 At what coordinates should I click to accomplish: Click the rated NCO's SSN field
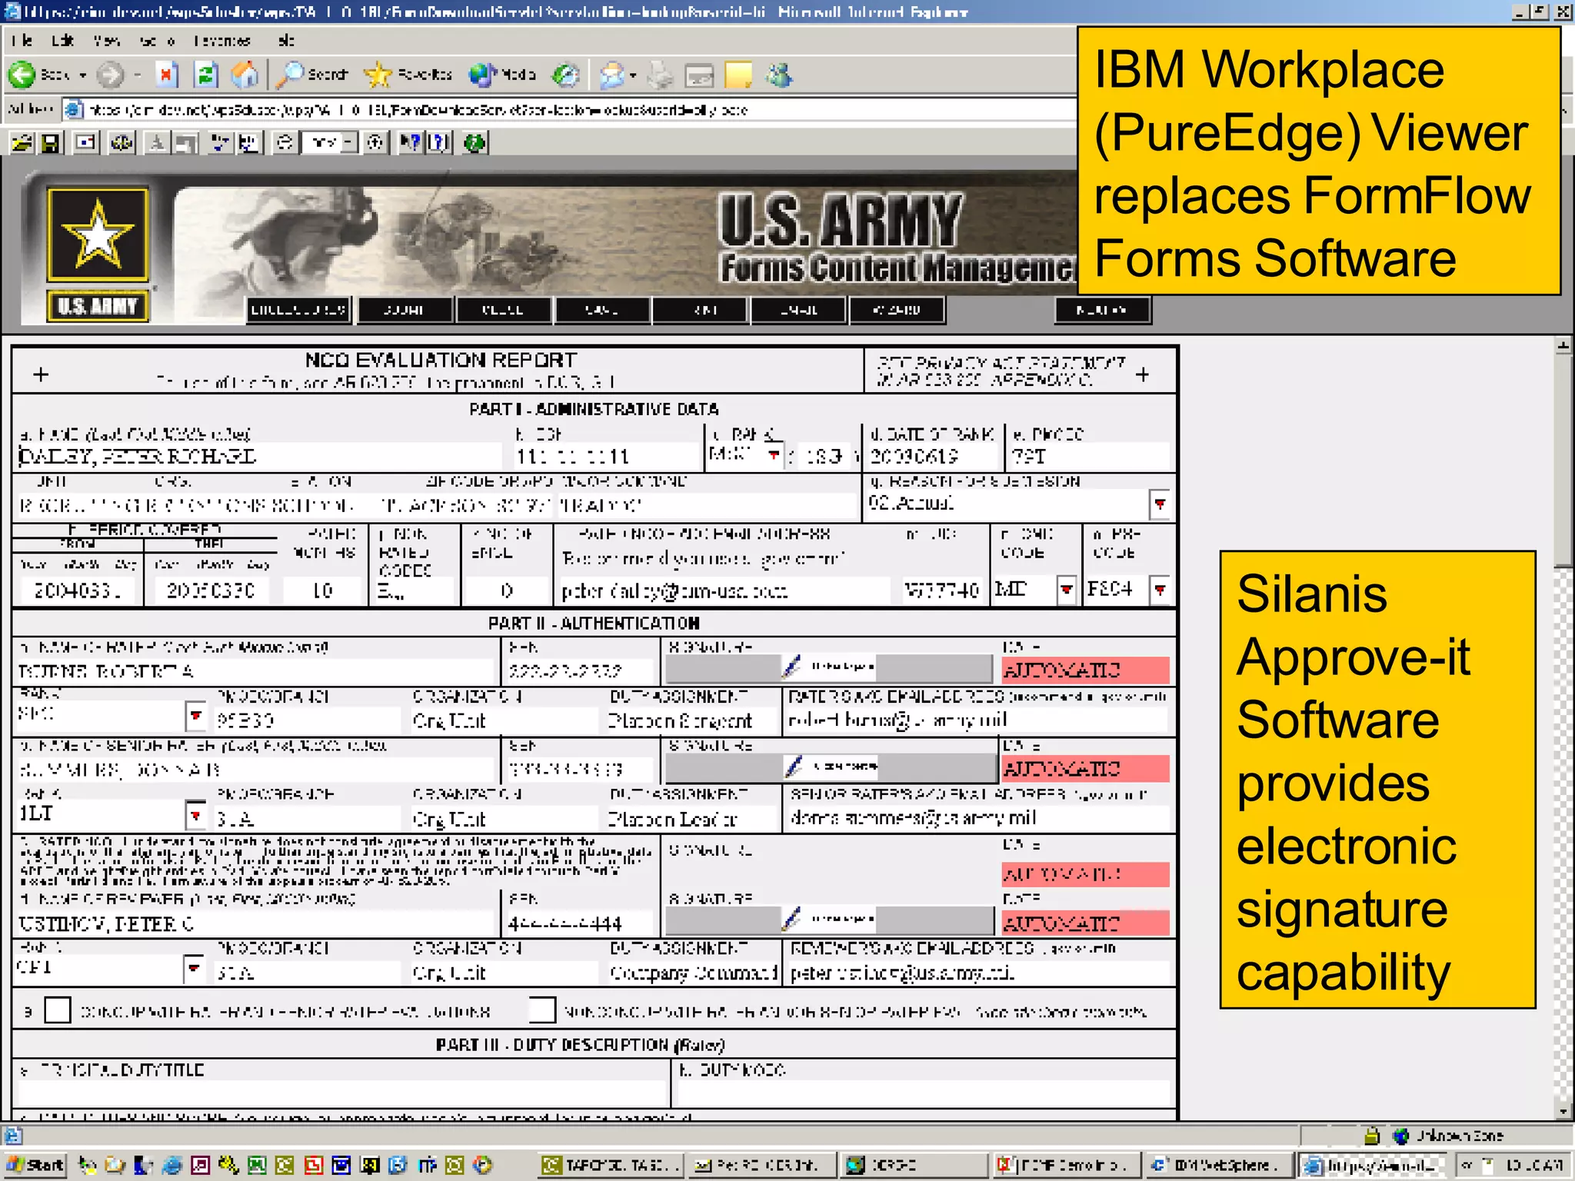[x=605, y=456]
